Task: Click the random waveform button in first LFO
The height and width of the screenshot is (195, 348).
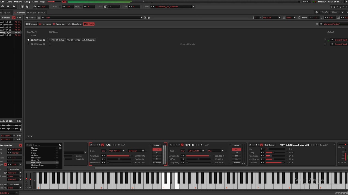Action: coord(157,159)
